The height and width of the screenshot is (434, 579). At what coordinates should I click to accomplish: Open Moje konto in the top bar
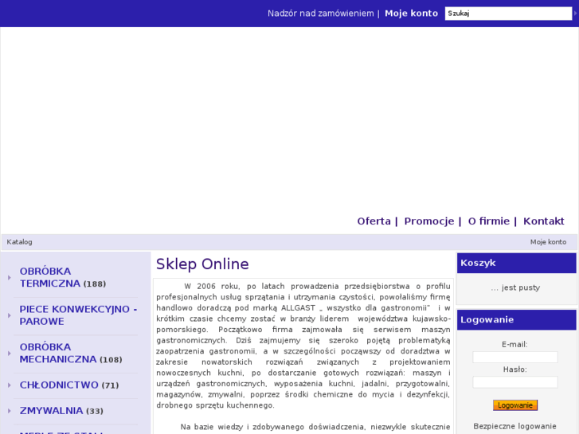point(412,14)
